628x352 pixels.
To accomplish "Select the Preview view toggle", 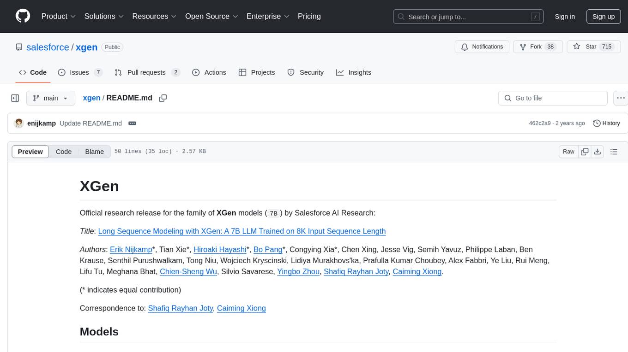I will (x=30, y=152).
